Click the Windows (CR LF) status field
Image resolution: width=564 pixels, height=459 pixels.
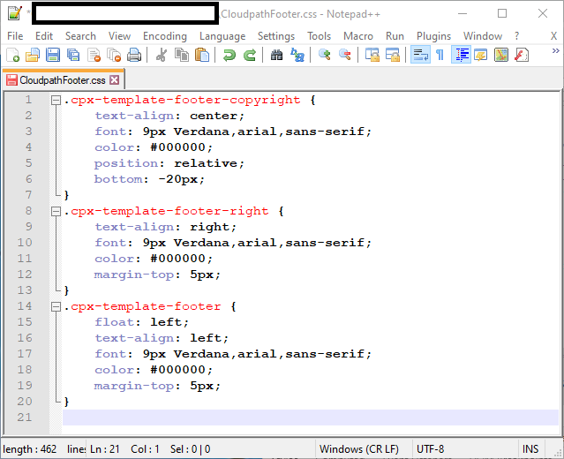point(359,449)
